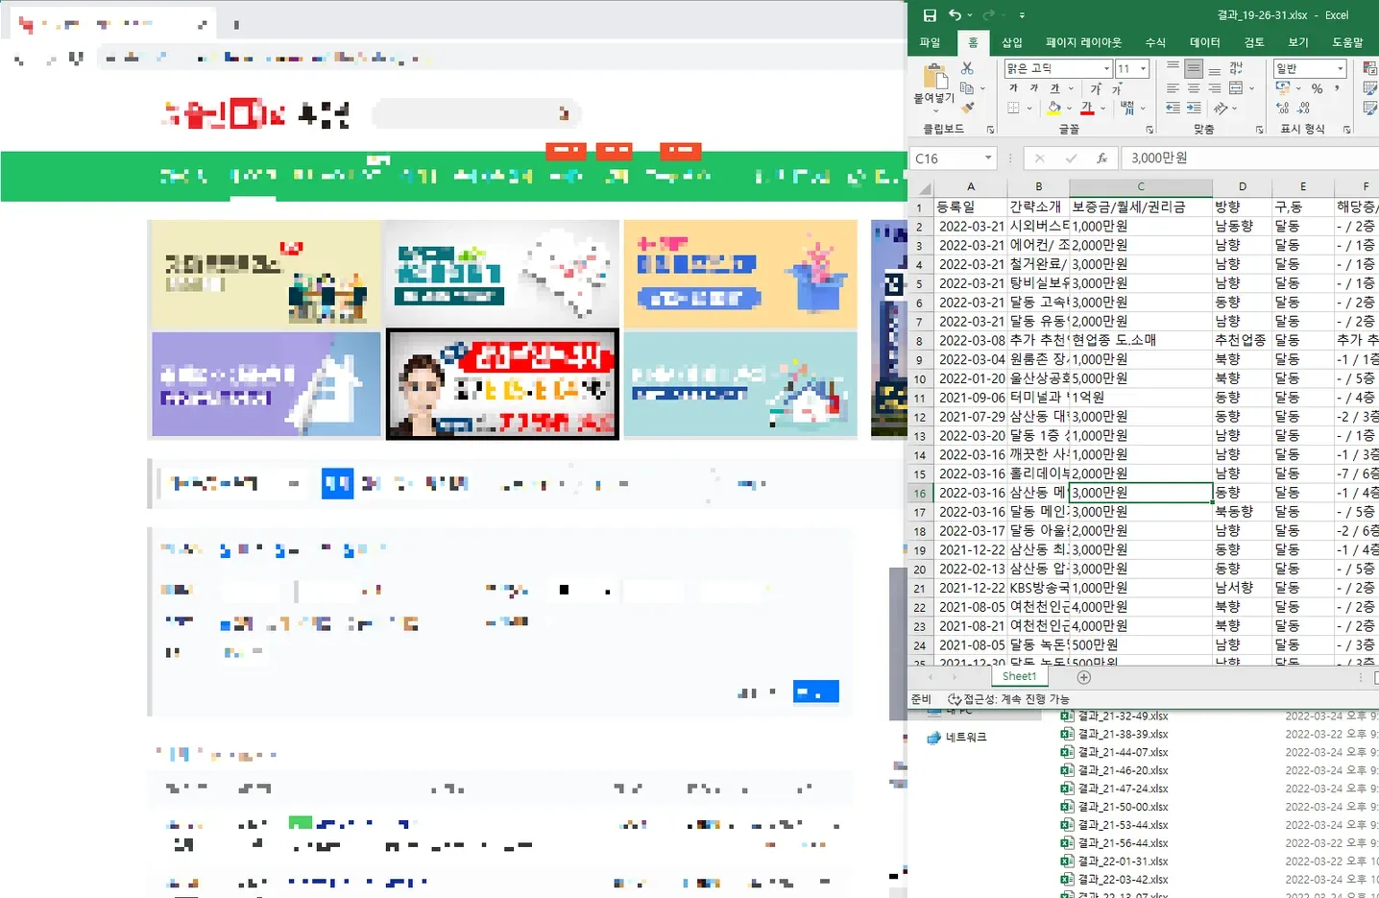Click the Cut scissors icon

tap(967, 68)
